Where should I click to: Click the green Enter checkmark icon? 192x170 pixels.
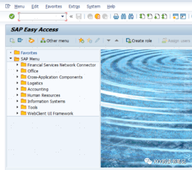pyautogui.click(x=12, y=17)
